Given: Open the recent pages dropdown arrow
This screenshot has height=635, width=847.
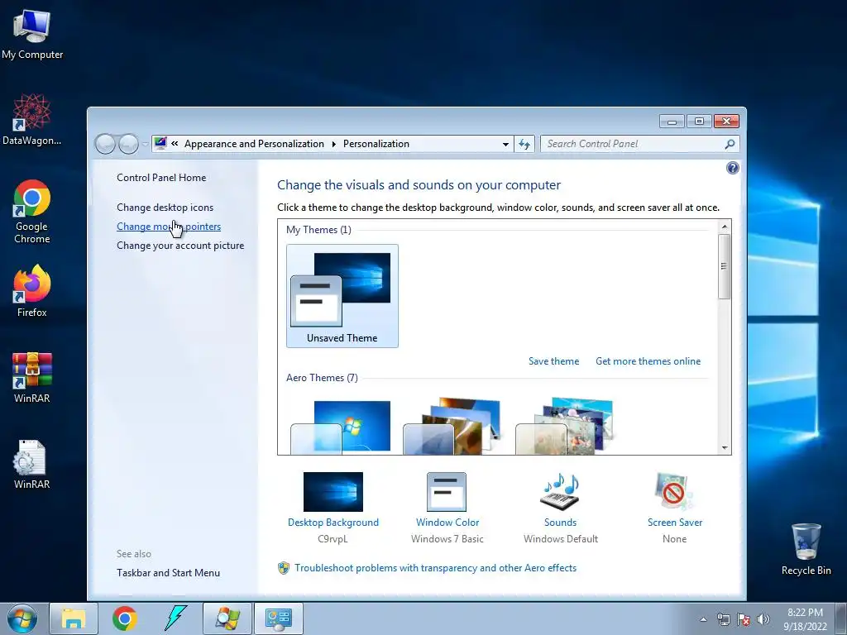Looking at the screenshot, I should tap(146, 144).
